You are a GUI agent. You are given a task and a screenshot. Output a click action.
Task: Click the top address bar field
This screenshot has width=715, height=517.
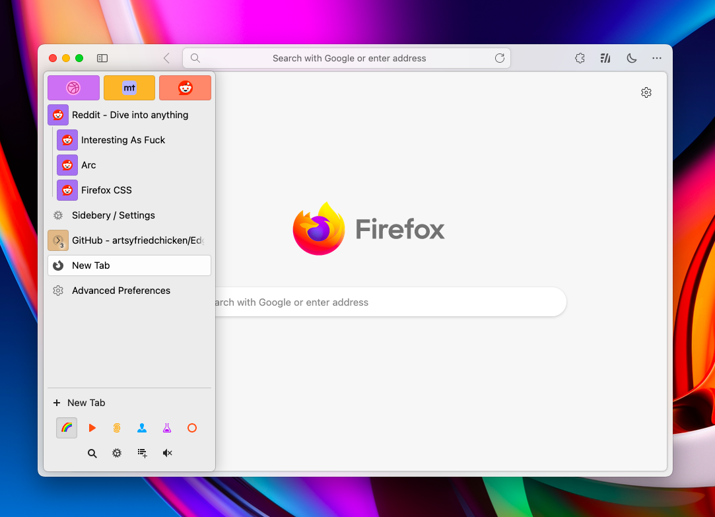[347, 58]
